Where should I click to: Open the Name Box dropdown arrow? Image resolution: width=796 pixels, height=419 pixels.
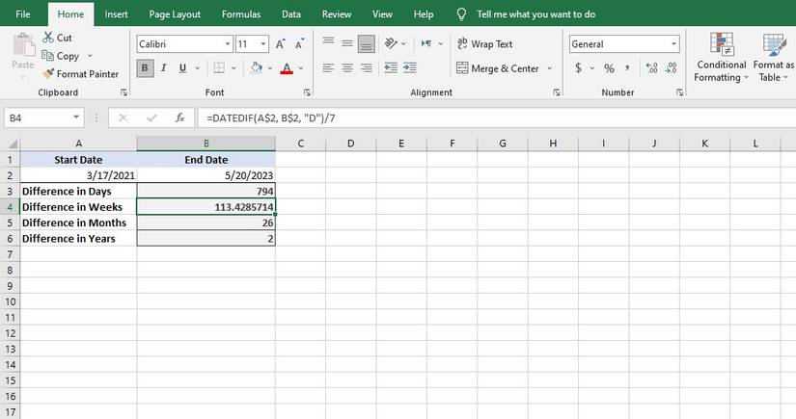click(77, 118)
